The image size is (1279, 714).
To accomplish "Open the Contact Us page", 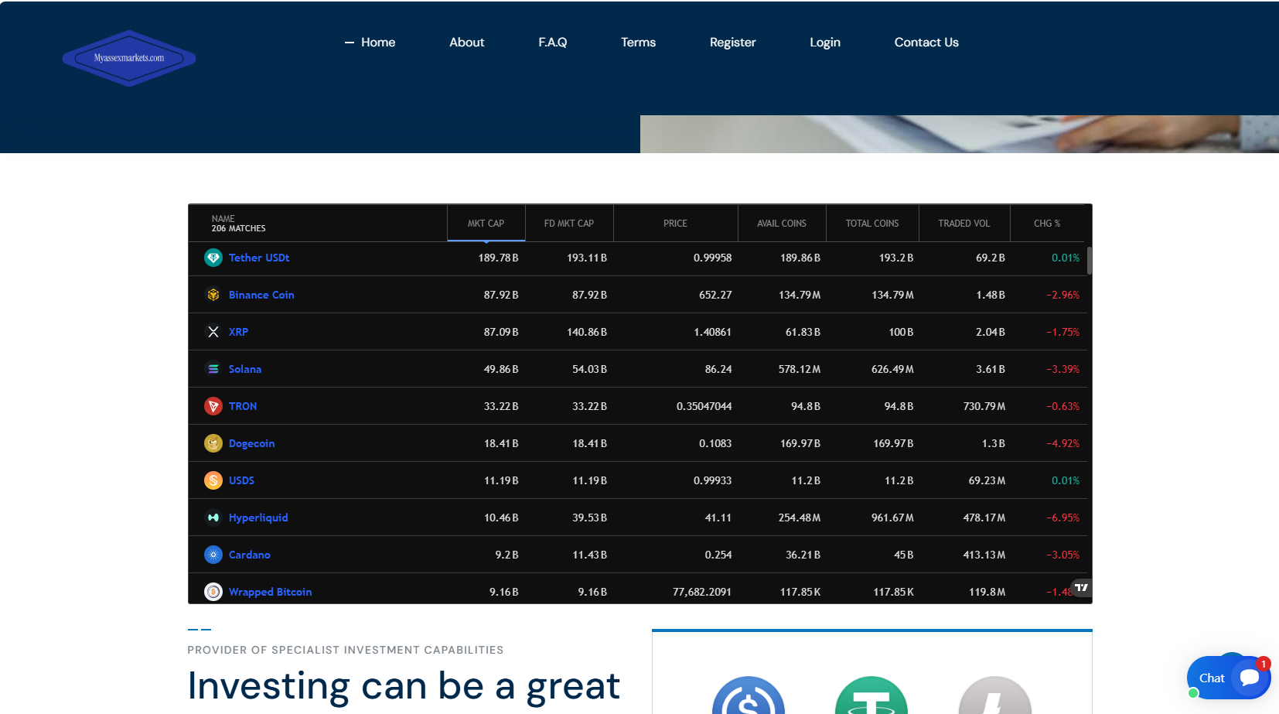I will point(926,43).
